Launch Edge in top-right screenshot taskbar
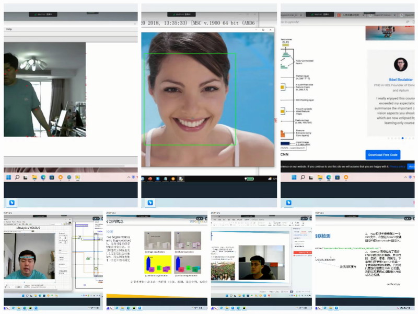 coord(329,177)
